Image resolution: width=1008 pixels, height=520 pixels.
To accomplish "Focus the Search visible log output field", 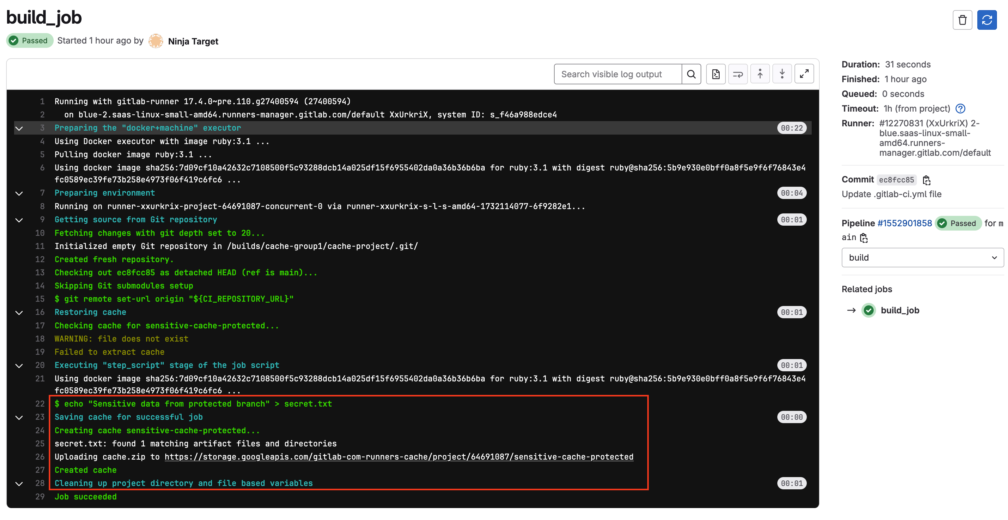I will [x=618, y=74].
